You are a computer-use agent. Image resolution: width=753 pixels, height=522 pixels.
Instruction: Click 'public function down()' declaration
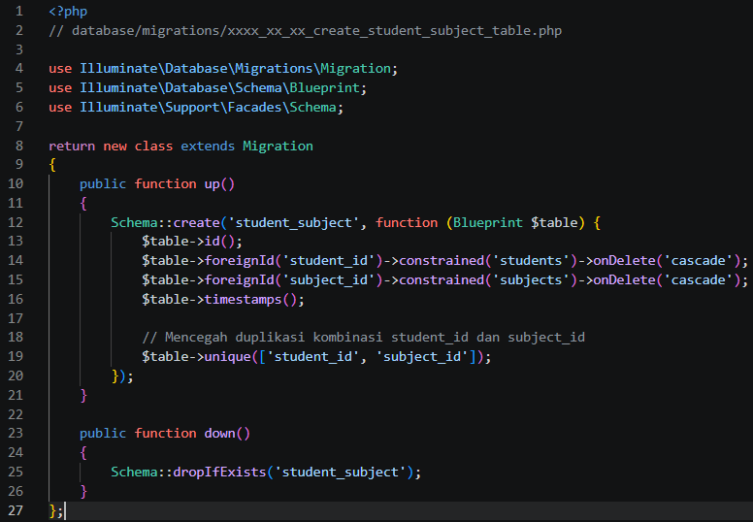tap(165, 434)
